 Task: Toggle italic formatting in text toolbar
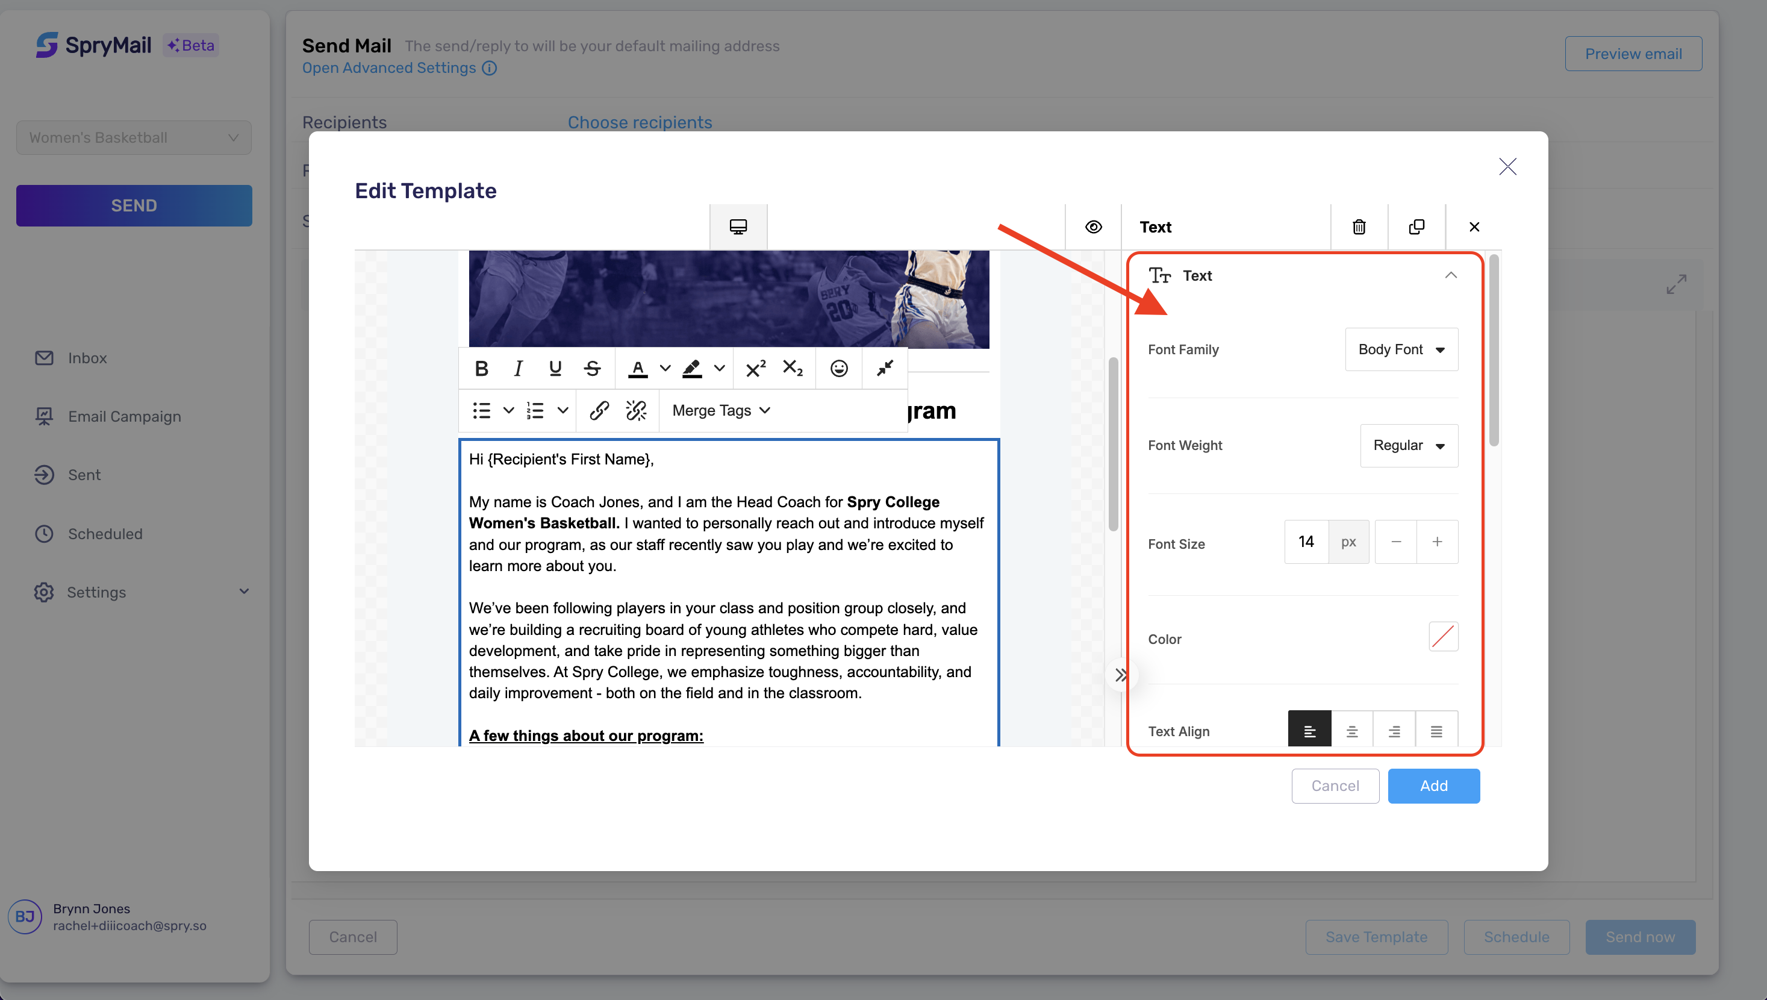(x=519, y=369)
